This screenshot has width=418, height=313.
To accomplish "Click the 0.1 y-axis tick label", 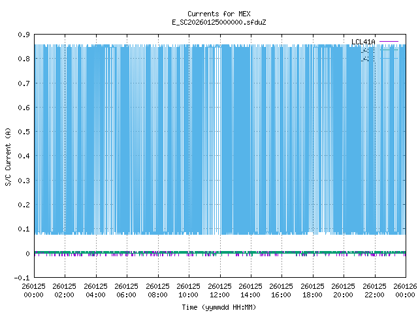I will point(24,229).
